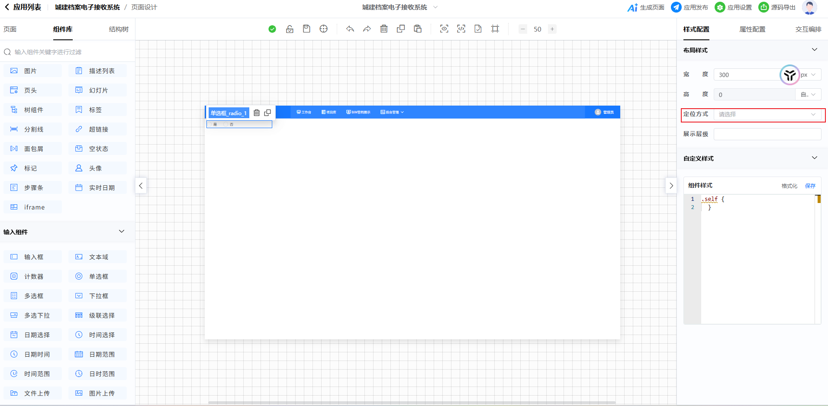Click the 保存 link in 组件样式

(810, 186)
